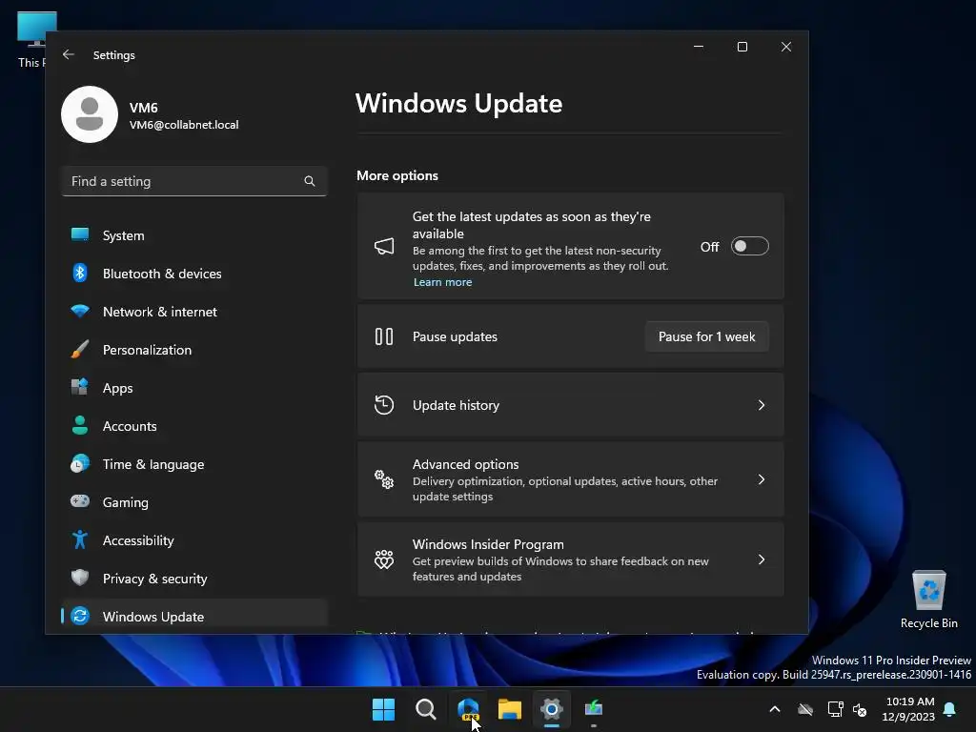
Task: Click the Accessibility figure icon
Action: coord(80,539)
